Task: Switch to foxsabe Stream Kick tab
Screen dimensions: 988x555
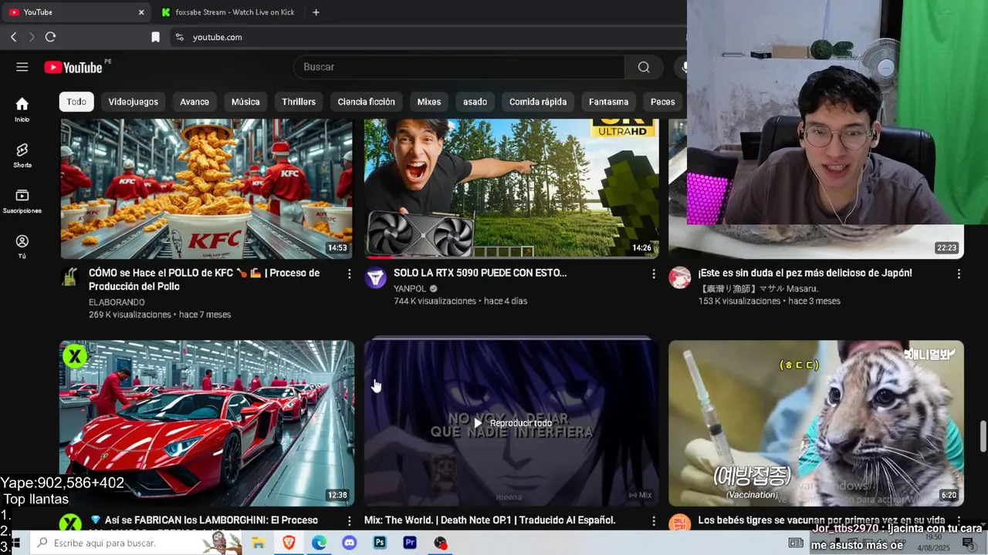Action: point(228,12)
